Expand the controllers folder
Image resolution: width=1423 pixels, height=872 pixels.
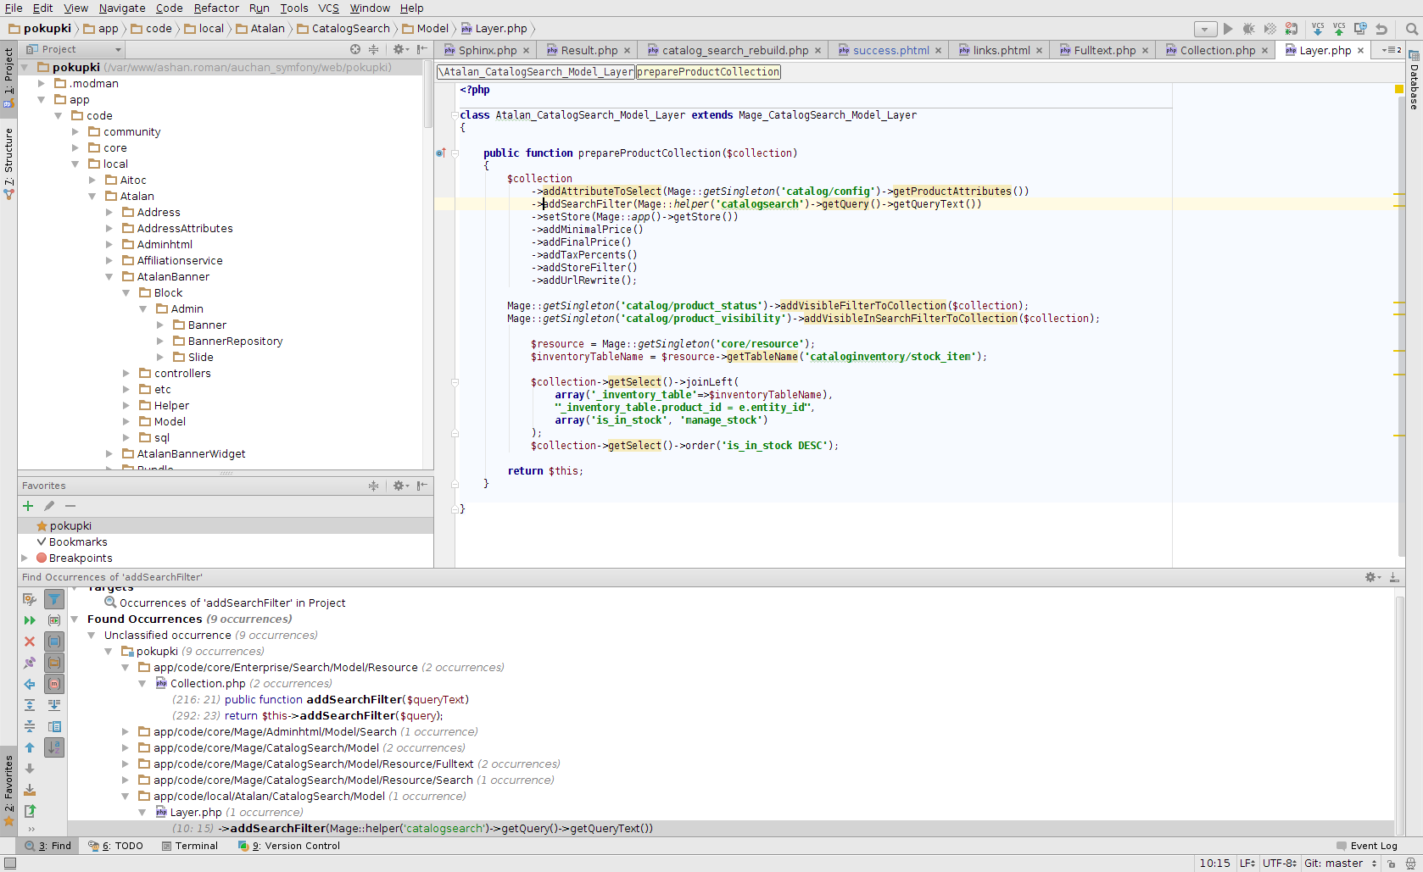click(126, 374)
